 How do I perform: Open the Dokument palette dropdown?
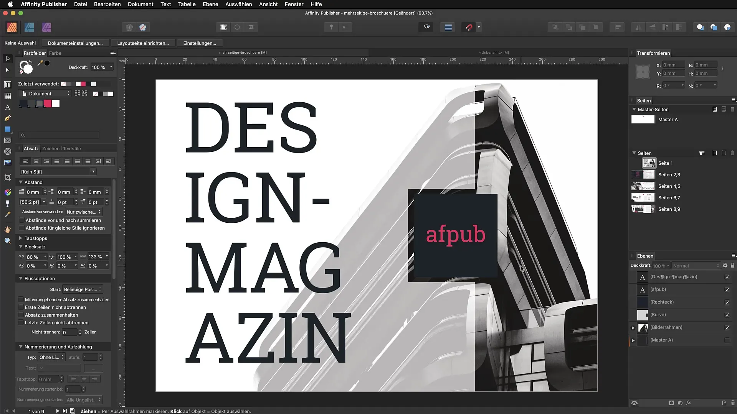[x=45, y=94]
